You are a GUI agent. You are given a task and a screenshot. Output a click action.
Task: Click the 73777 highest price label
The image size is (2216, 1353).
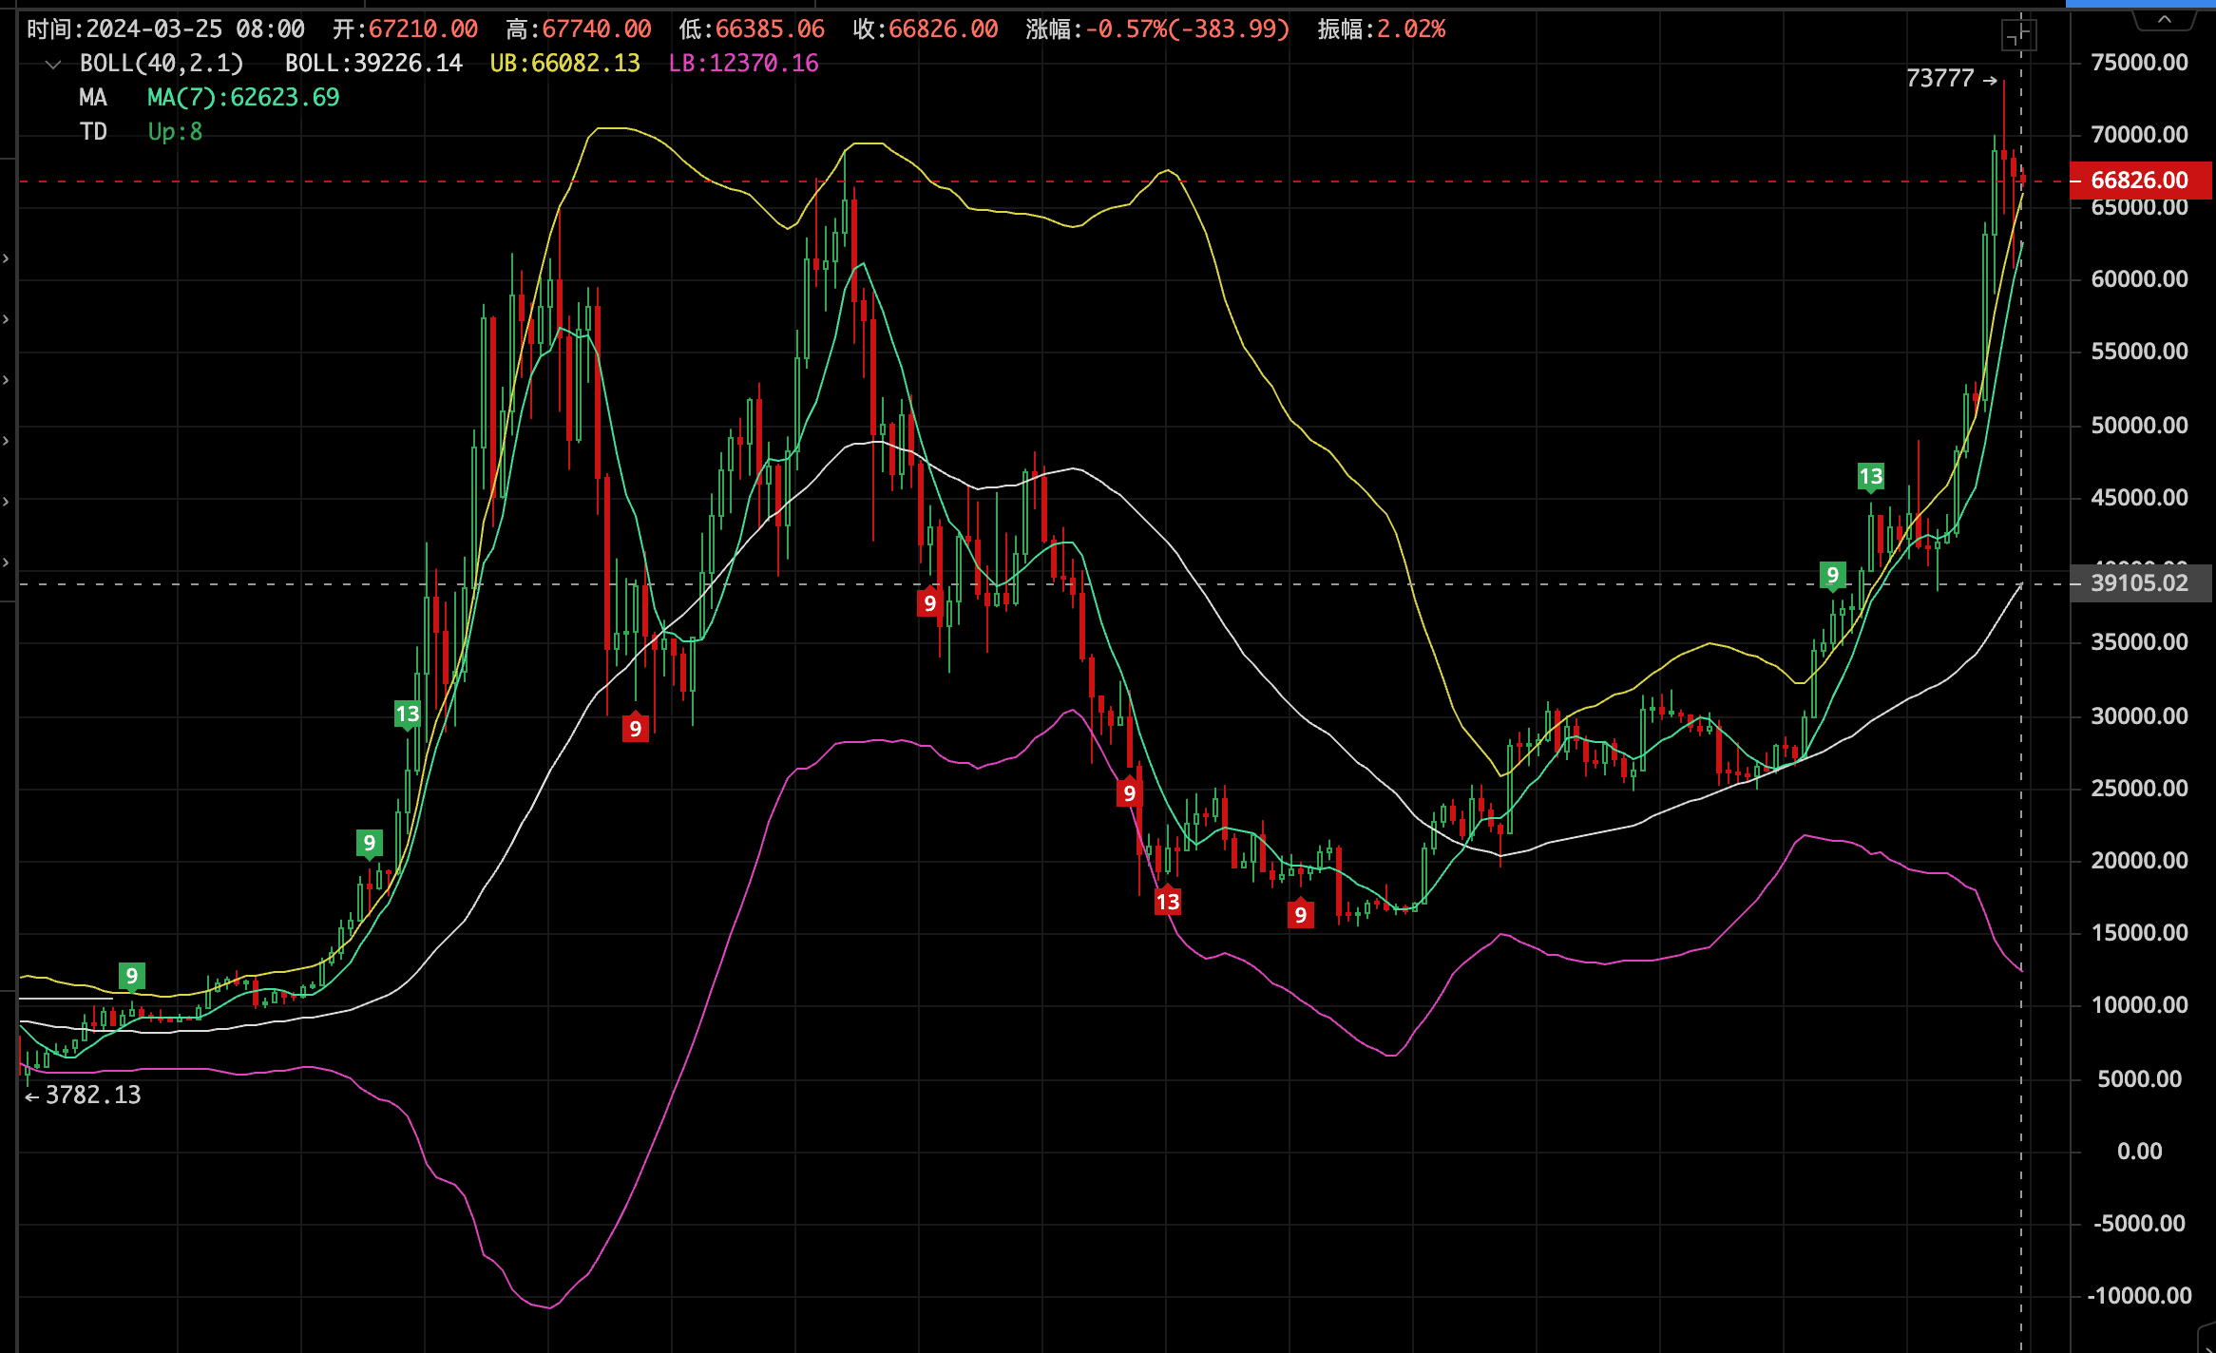coord(1939,79)
